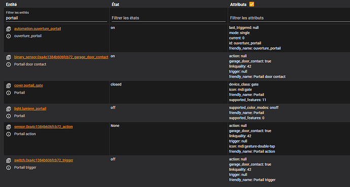Copy cover.portail_gate entity ID
Viewport: 350px width, 187px height.
tap(9, 85)
